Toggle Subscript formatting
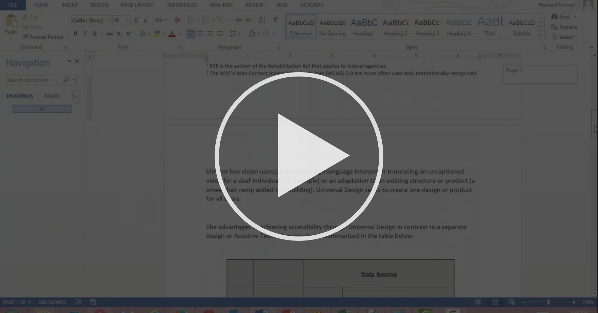Screen dimensions: 598x313 (x=119, y=33)
